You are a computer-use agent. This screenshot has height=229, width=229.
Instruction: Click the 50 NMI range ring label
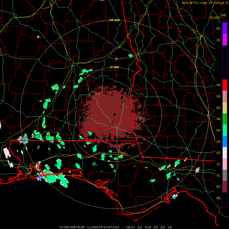pyautogui.click(x=114, y=67)
